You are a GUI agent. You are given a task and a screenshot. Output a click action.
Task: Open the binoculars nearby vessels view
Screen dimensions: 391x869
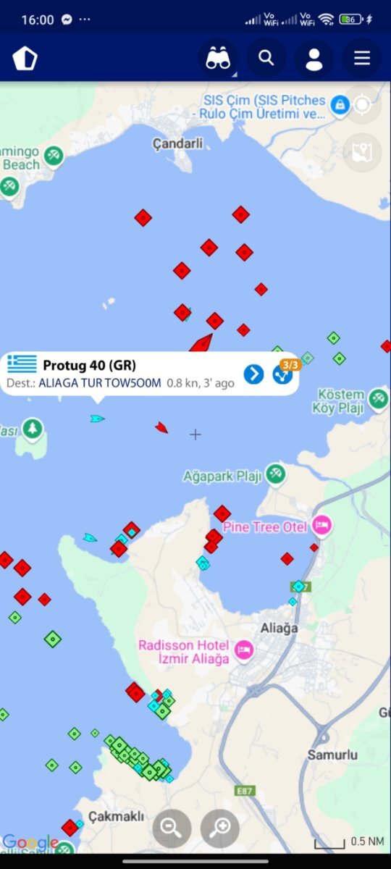pos(218,59)
